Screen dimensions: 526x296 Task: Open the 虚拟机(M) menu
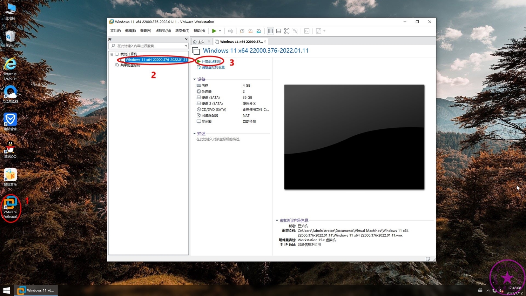click(163, 31)
